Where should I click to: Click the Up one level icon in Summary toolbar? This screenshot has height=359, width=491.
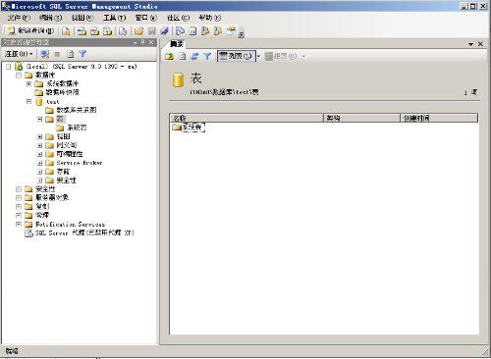169,56
